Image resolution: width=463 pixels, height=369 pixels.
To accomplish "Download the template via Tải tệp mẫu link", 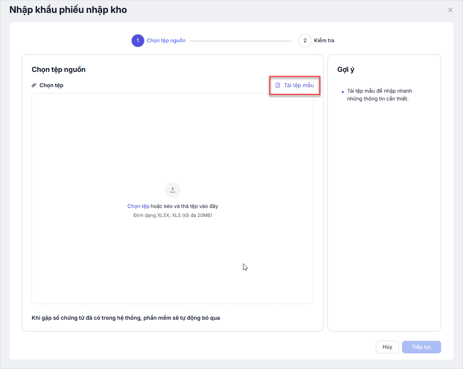I will click(299, 85).
